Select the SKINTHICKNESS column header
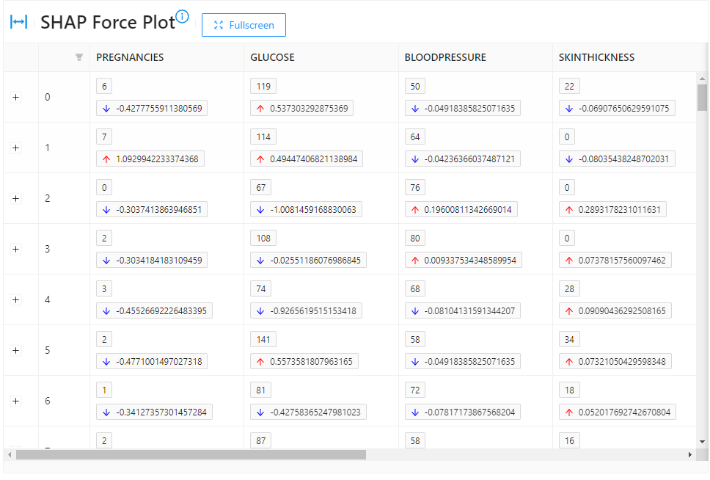This screenshot has height=480, width=710. (x=596, y=57)
